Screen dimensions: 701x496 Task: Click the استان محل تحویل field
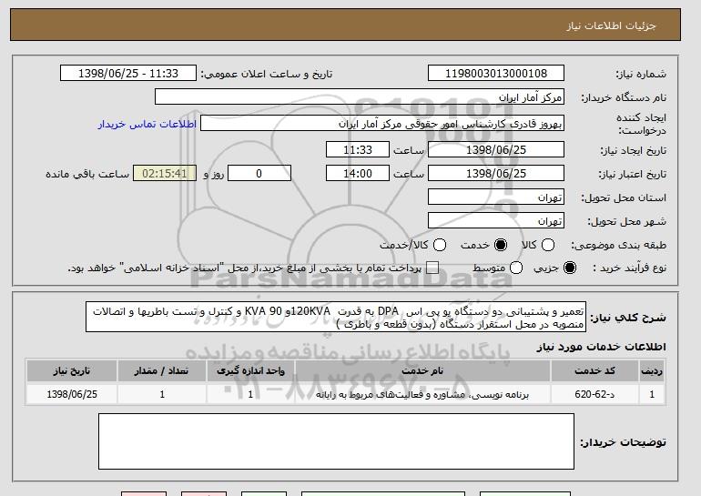click(496, 197)
